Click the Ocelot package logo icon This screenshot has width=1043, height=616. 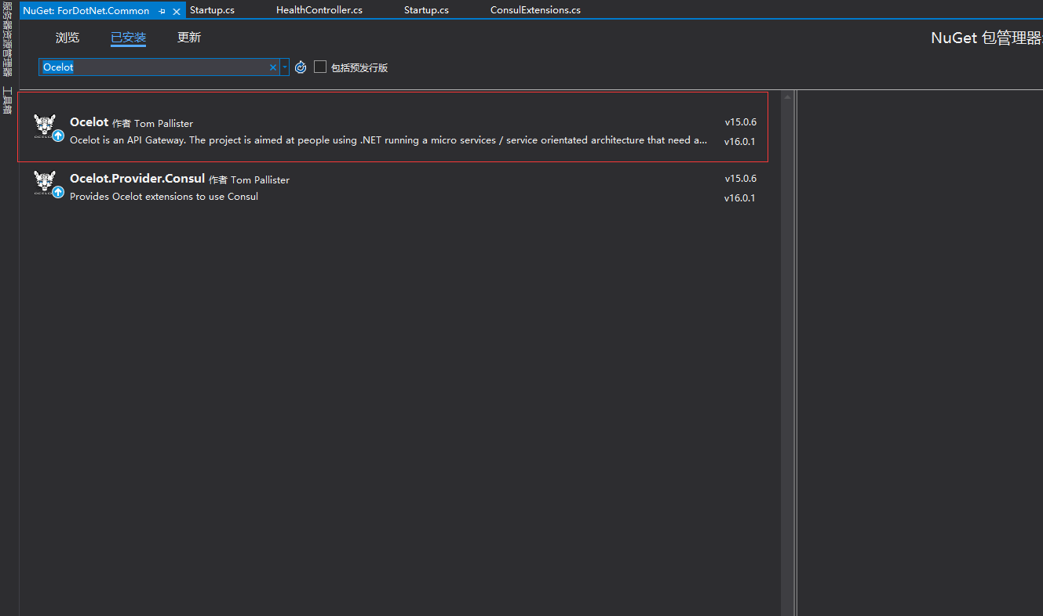[x=46, y=125]
